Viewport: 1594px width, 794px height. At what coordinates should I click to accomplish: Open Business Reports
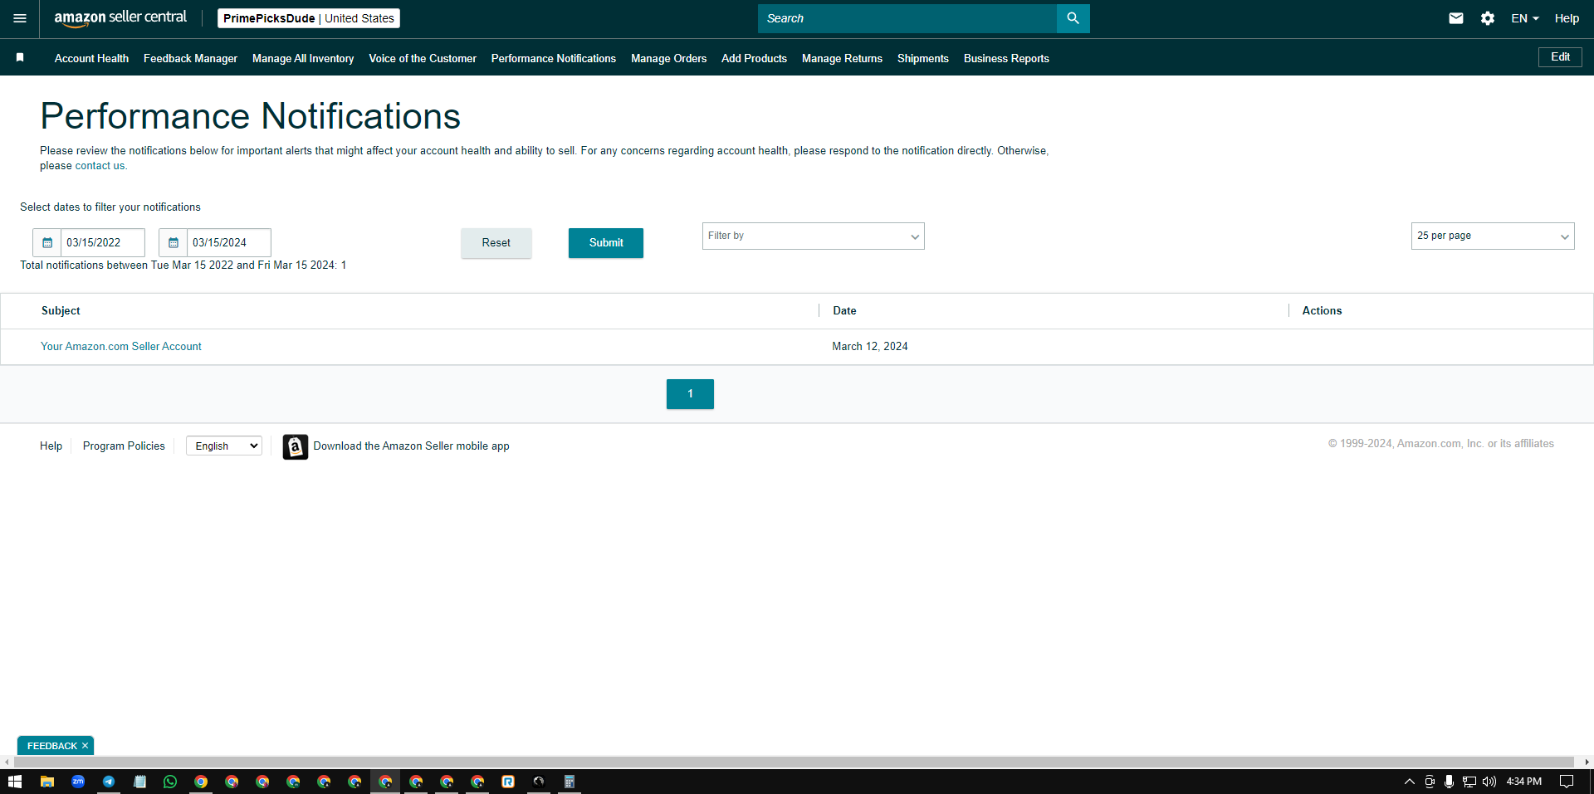pos(1006,58)
